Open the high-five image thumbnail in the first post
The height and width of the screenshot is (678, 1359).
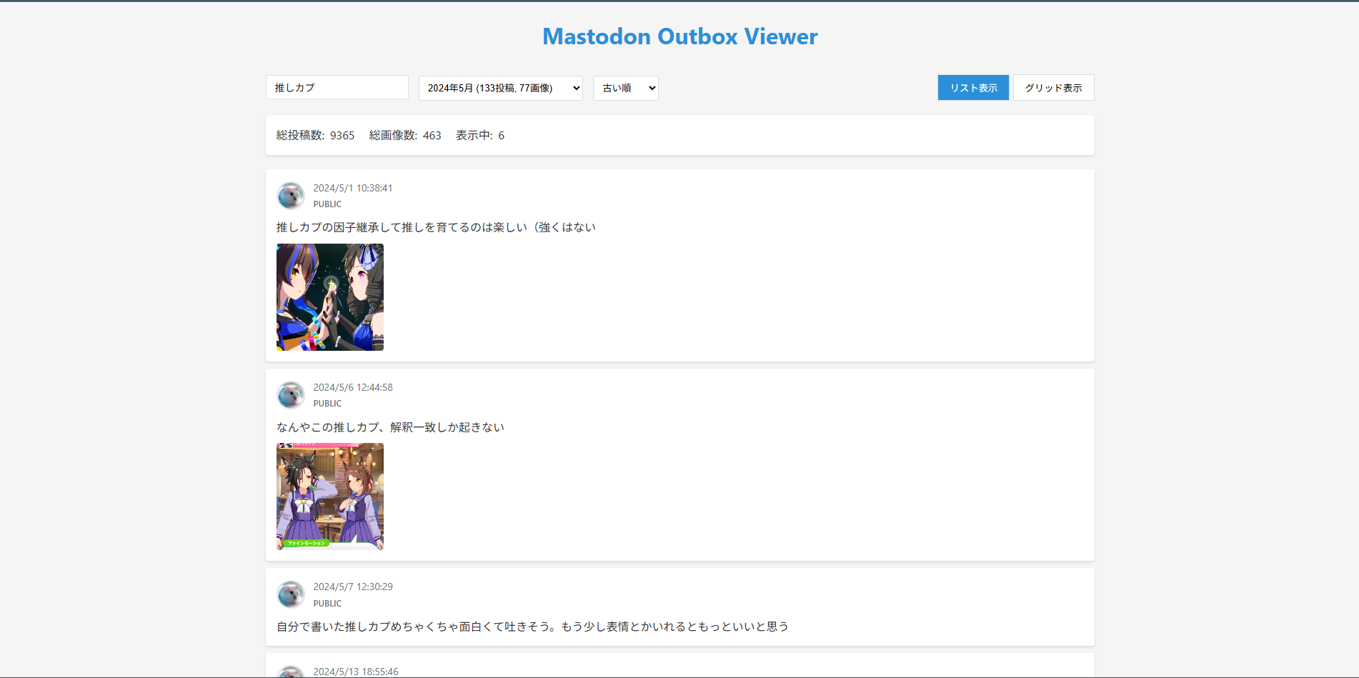point(330,297)
